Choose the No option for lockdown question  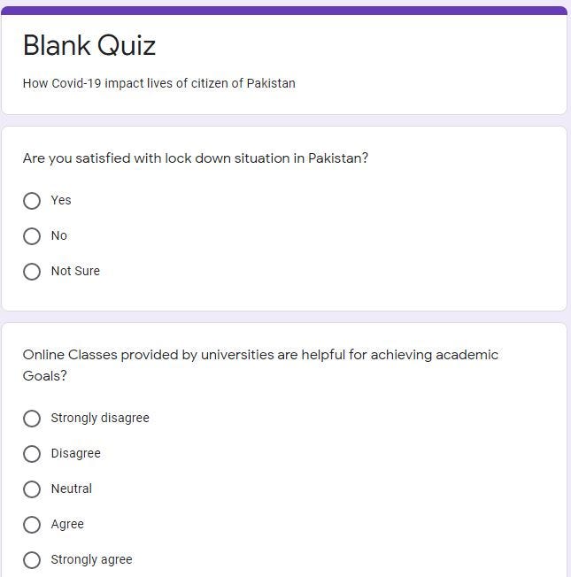(x=32, y=236)
